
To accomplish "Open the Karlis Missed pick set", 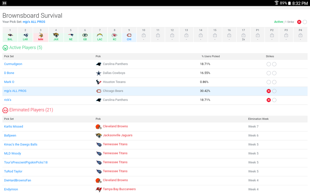I will click(13, 127).
